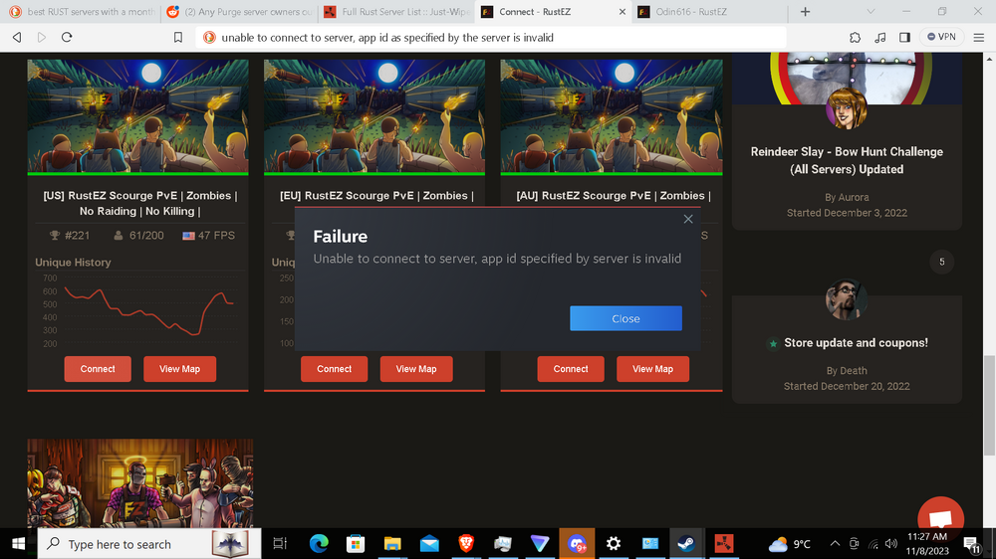Toggle the VPN button in toolbar
Image resolution: width=996 pixels, height=559 pixels.
tap(941, 37)
